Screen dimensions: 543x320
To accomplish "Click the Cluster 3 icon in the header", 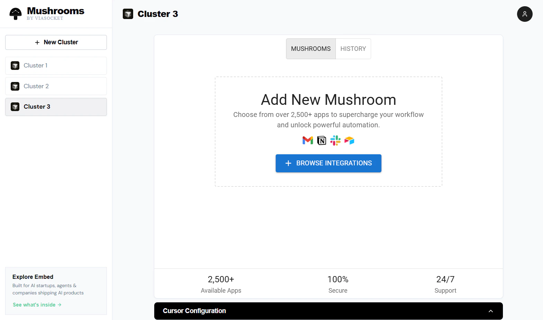I will pyautogui.click(x=128, y=14).
